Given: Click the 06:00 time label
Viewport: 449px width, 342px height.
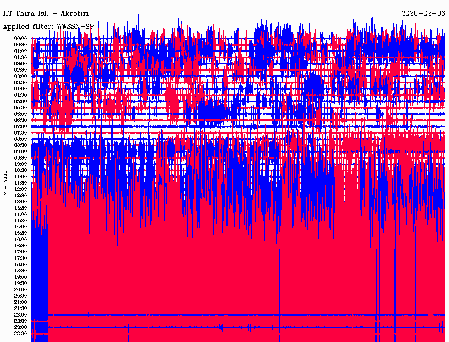Looking at the screenshot, I should (x=21, y=114).
